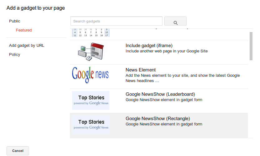The height and width of the screenshot is (156, 260).
Task: Focus the Search gadgets text field
Action: pyautogui.click(x=116, y=21)
